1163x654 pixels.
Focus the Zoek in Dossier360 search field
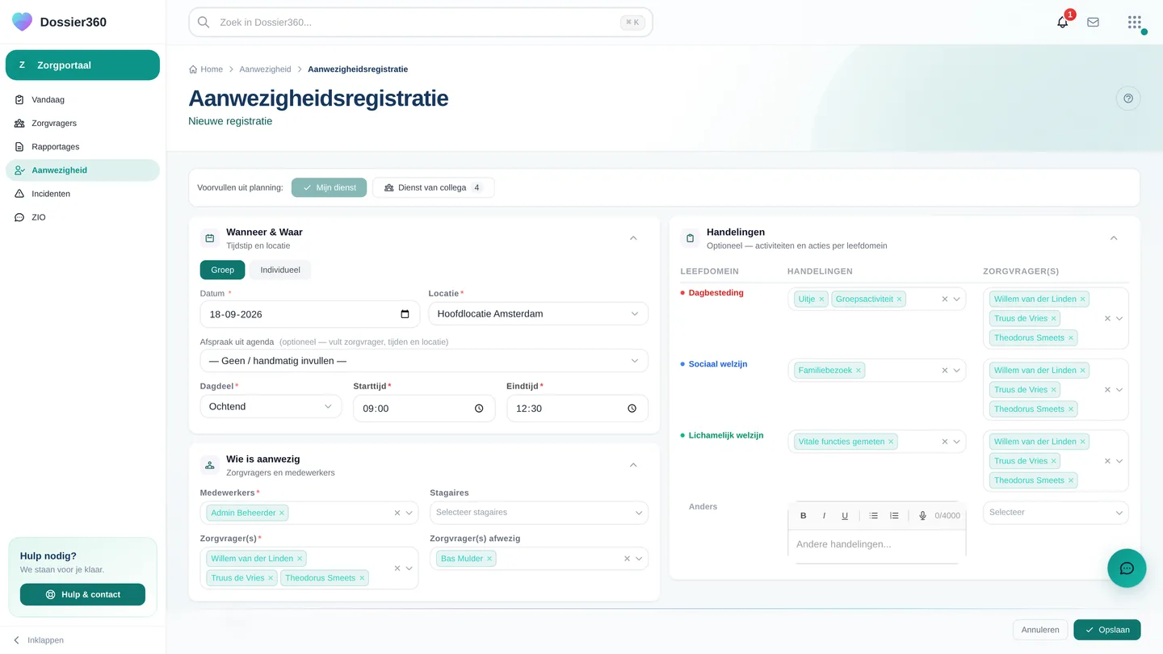coord(421,23)
